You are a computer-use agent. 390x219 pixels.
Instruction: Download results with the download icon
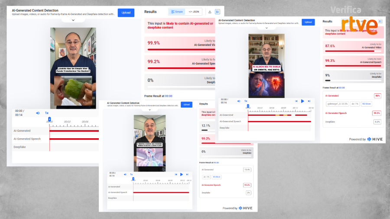(x=210, y=12)
